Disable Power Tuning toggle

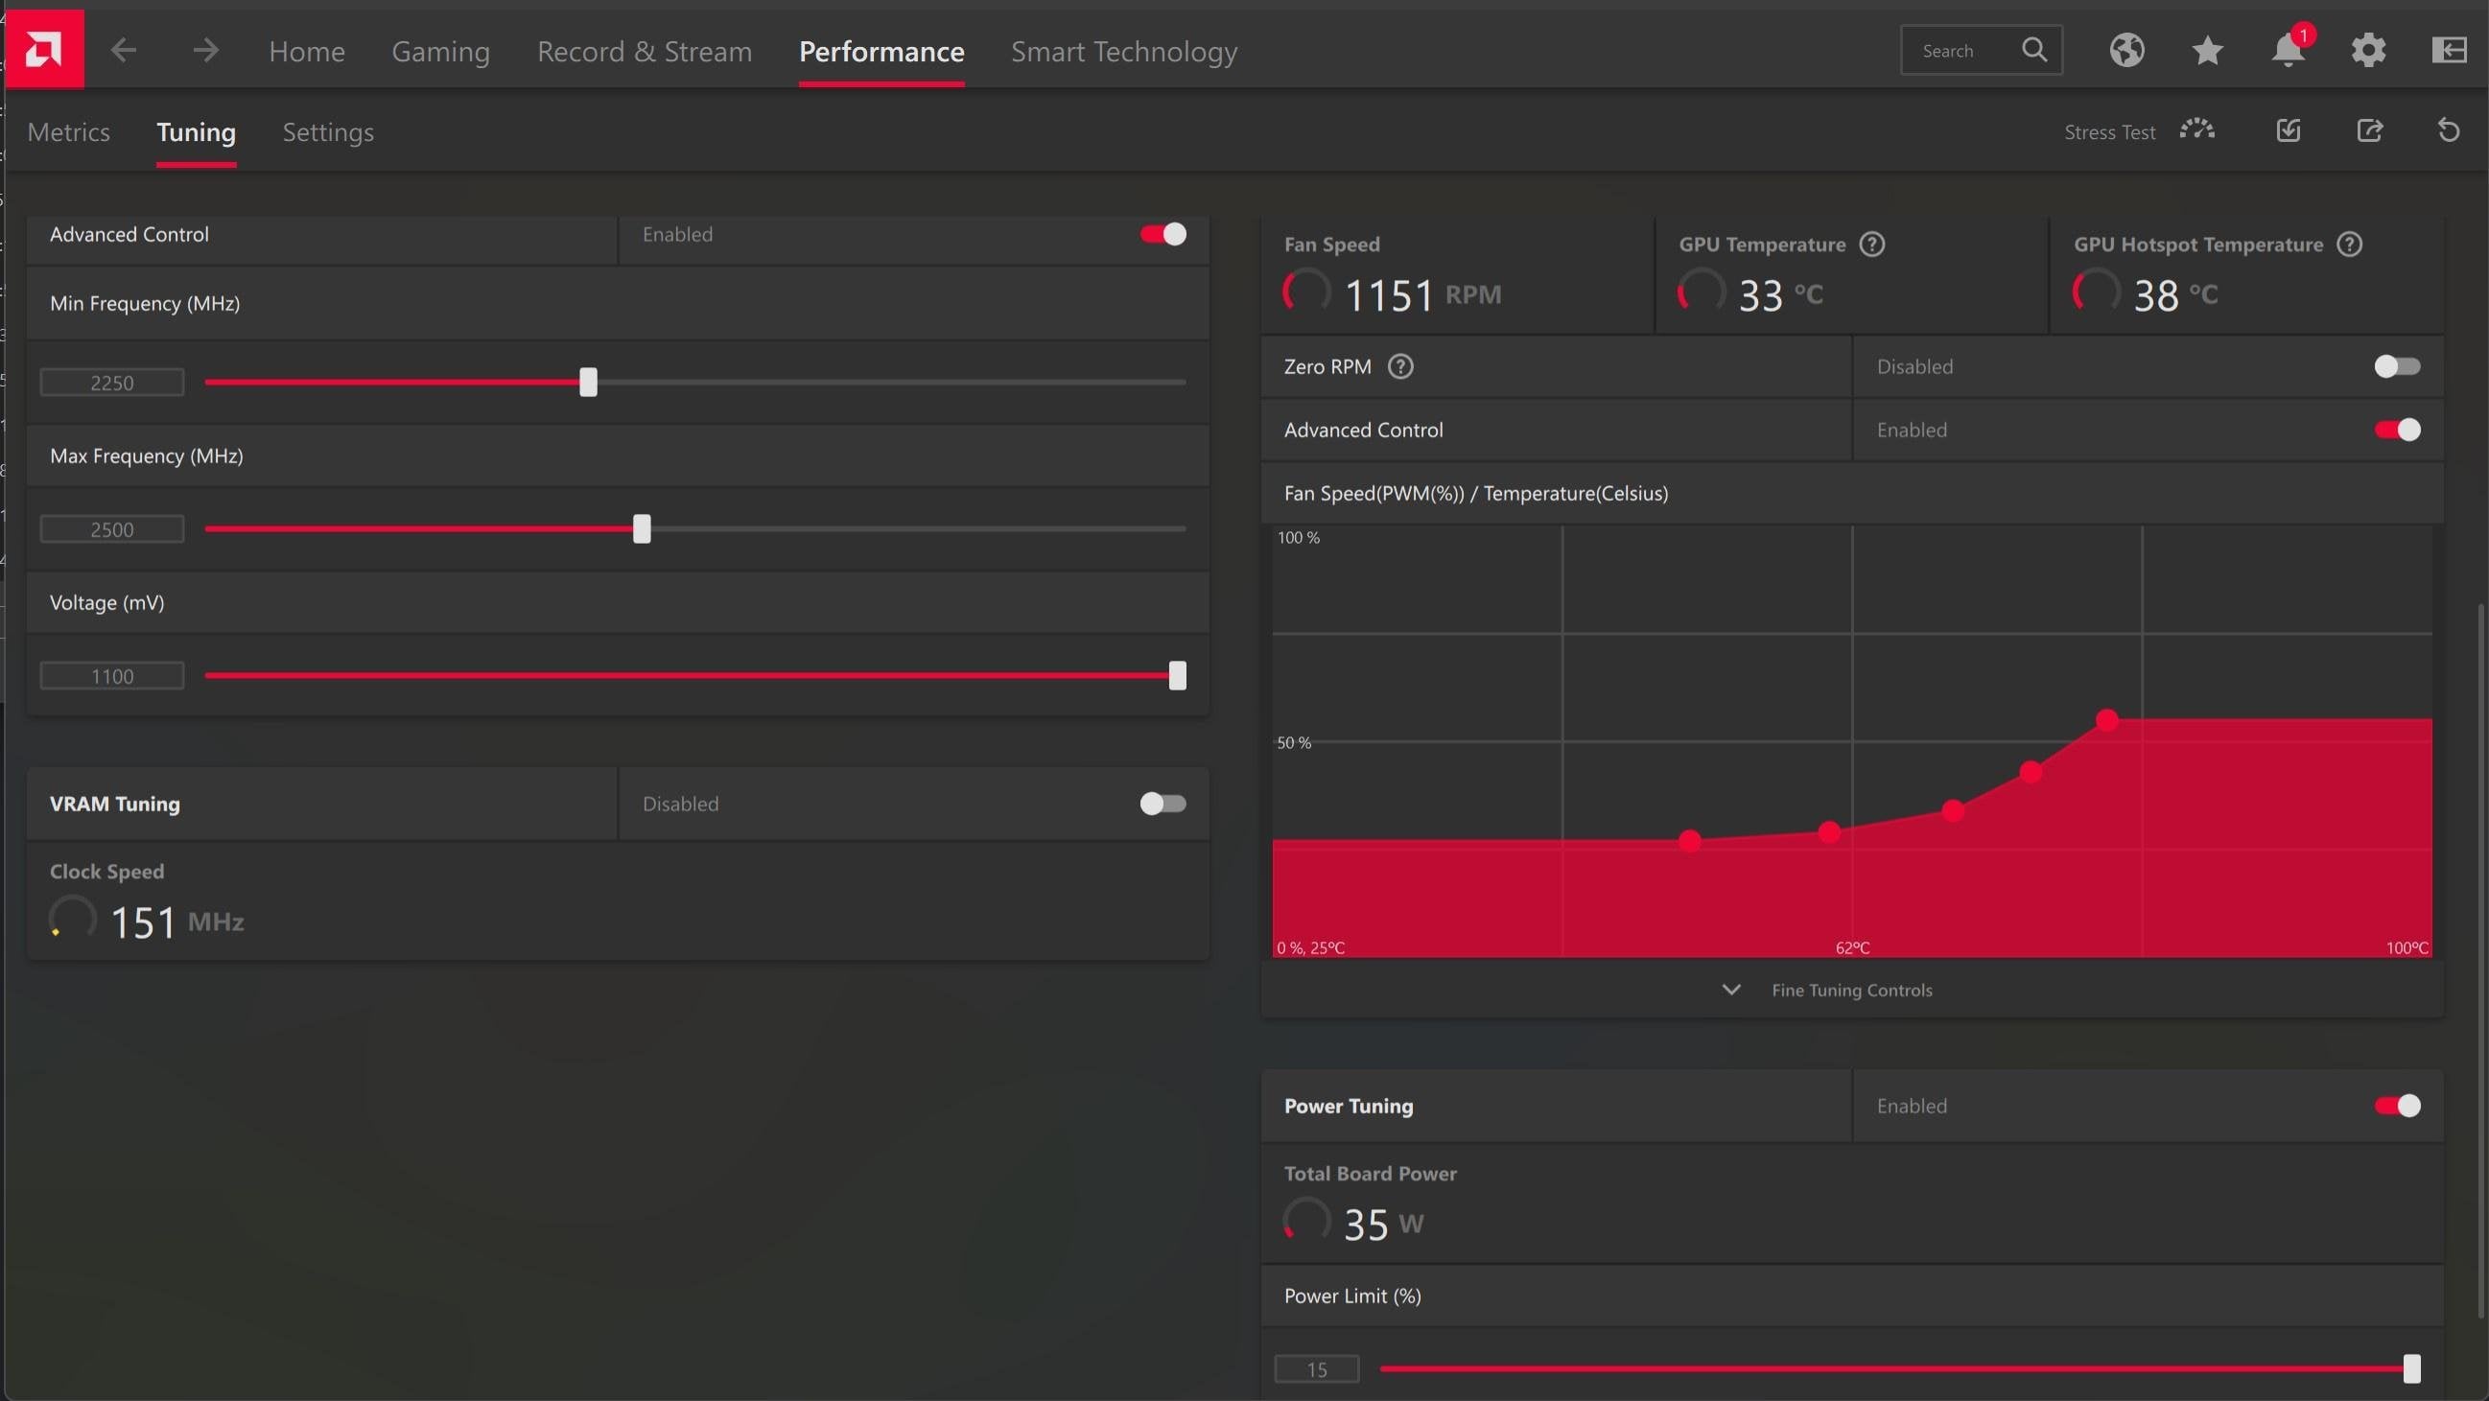click(x=2397, y=1106)
